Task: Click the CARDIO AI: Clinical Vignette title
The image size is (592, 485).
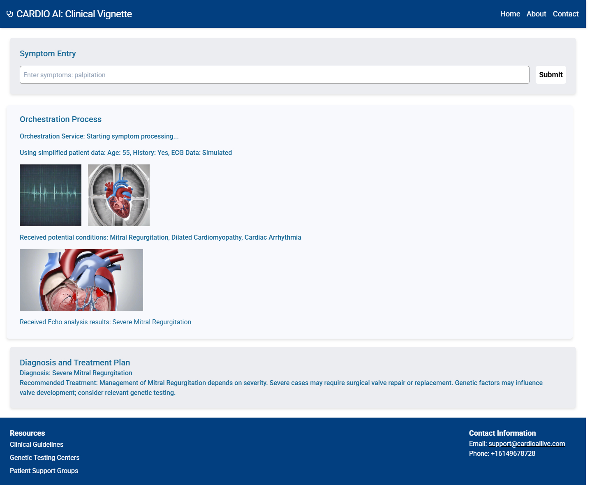Action: [x=74, y=14]
